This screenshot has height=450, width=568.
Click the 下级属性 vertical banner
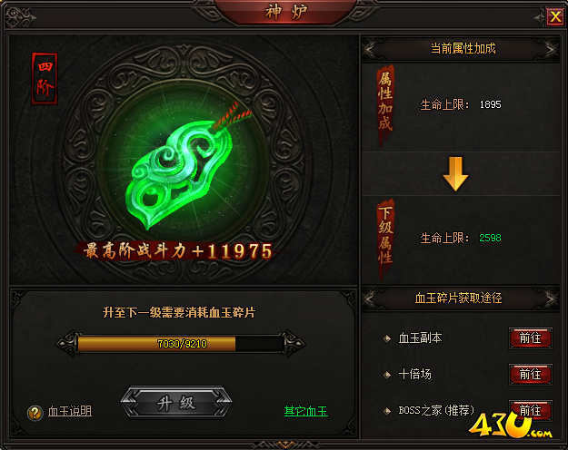tap(385, 238)
